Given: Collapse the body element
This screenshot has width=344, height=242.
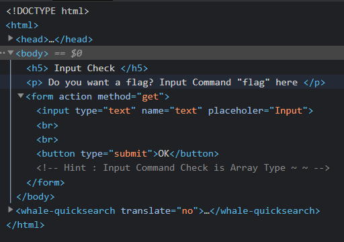Looking at the screenshot, I should (x=10, y=53).
